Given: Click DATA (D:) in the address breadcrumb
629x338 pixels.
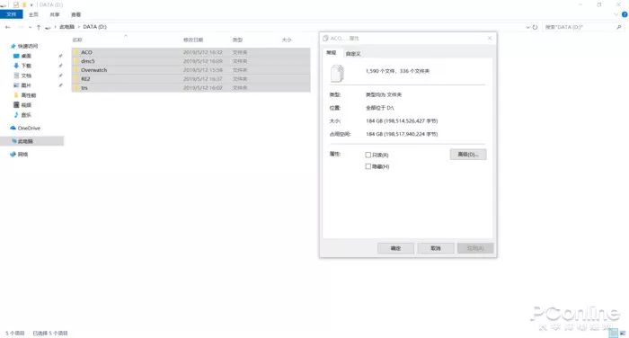Looking at the screenshot, I should point(94,27).
